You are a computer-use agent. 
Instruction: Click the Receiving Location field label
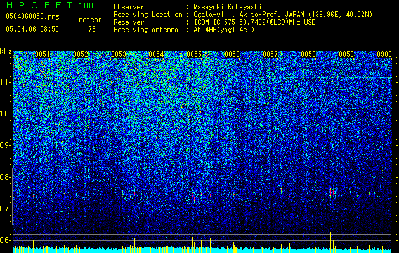point(148,15)
